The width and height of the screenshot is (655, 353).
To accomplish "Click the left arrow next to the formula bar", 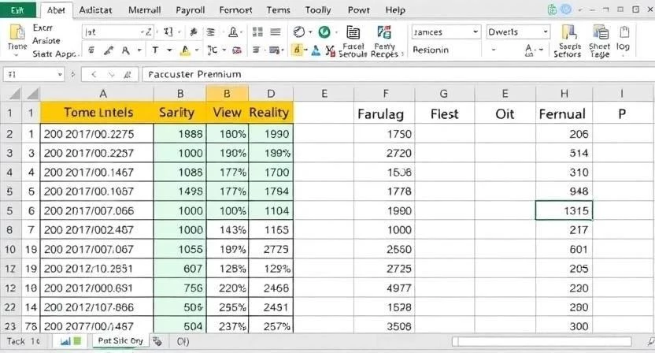I will (x=94, y=74).
